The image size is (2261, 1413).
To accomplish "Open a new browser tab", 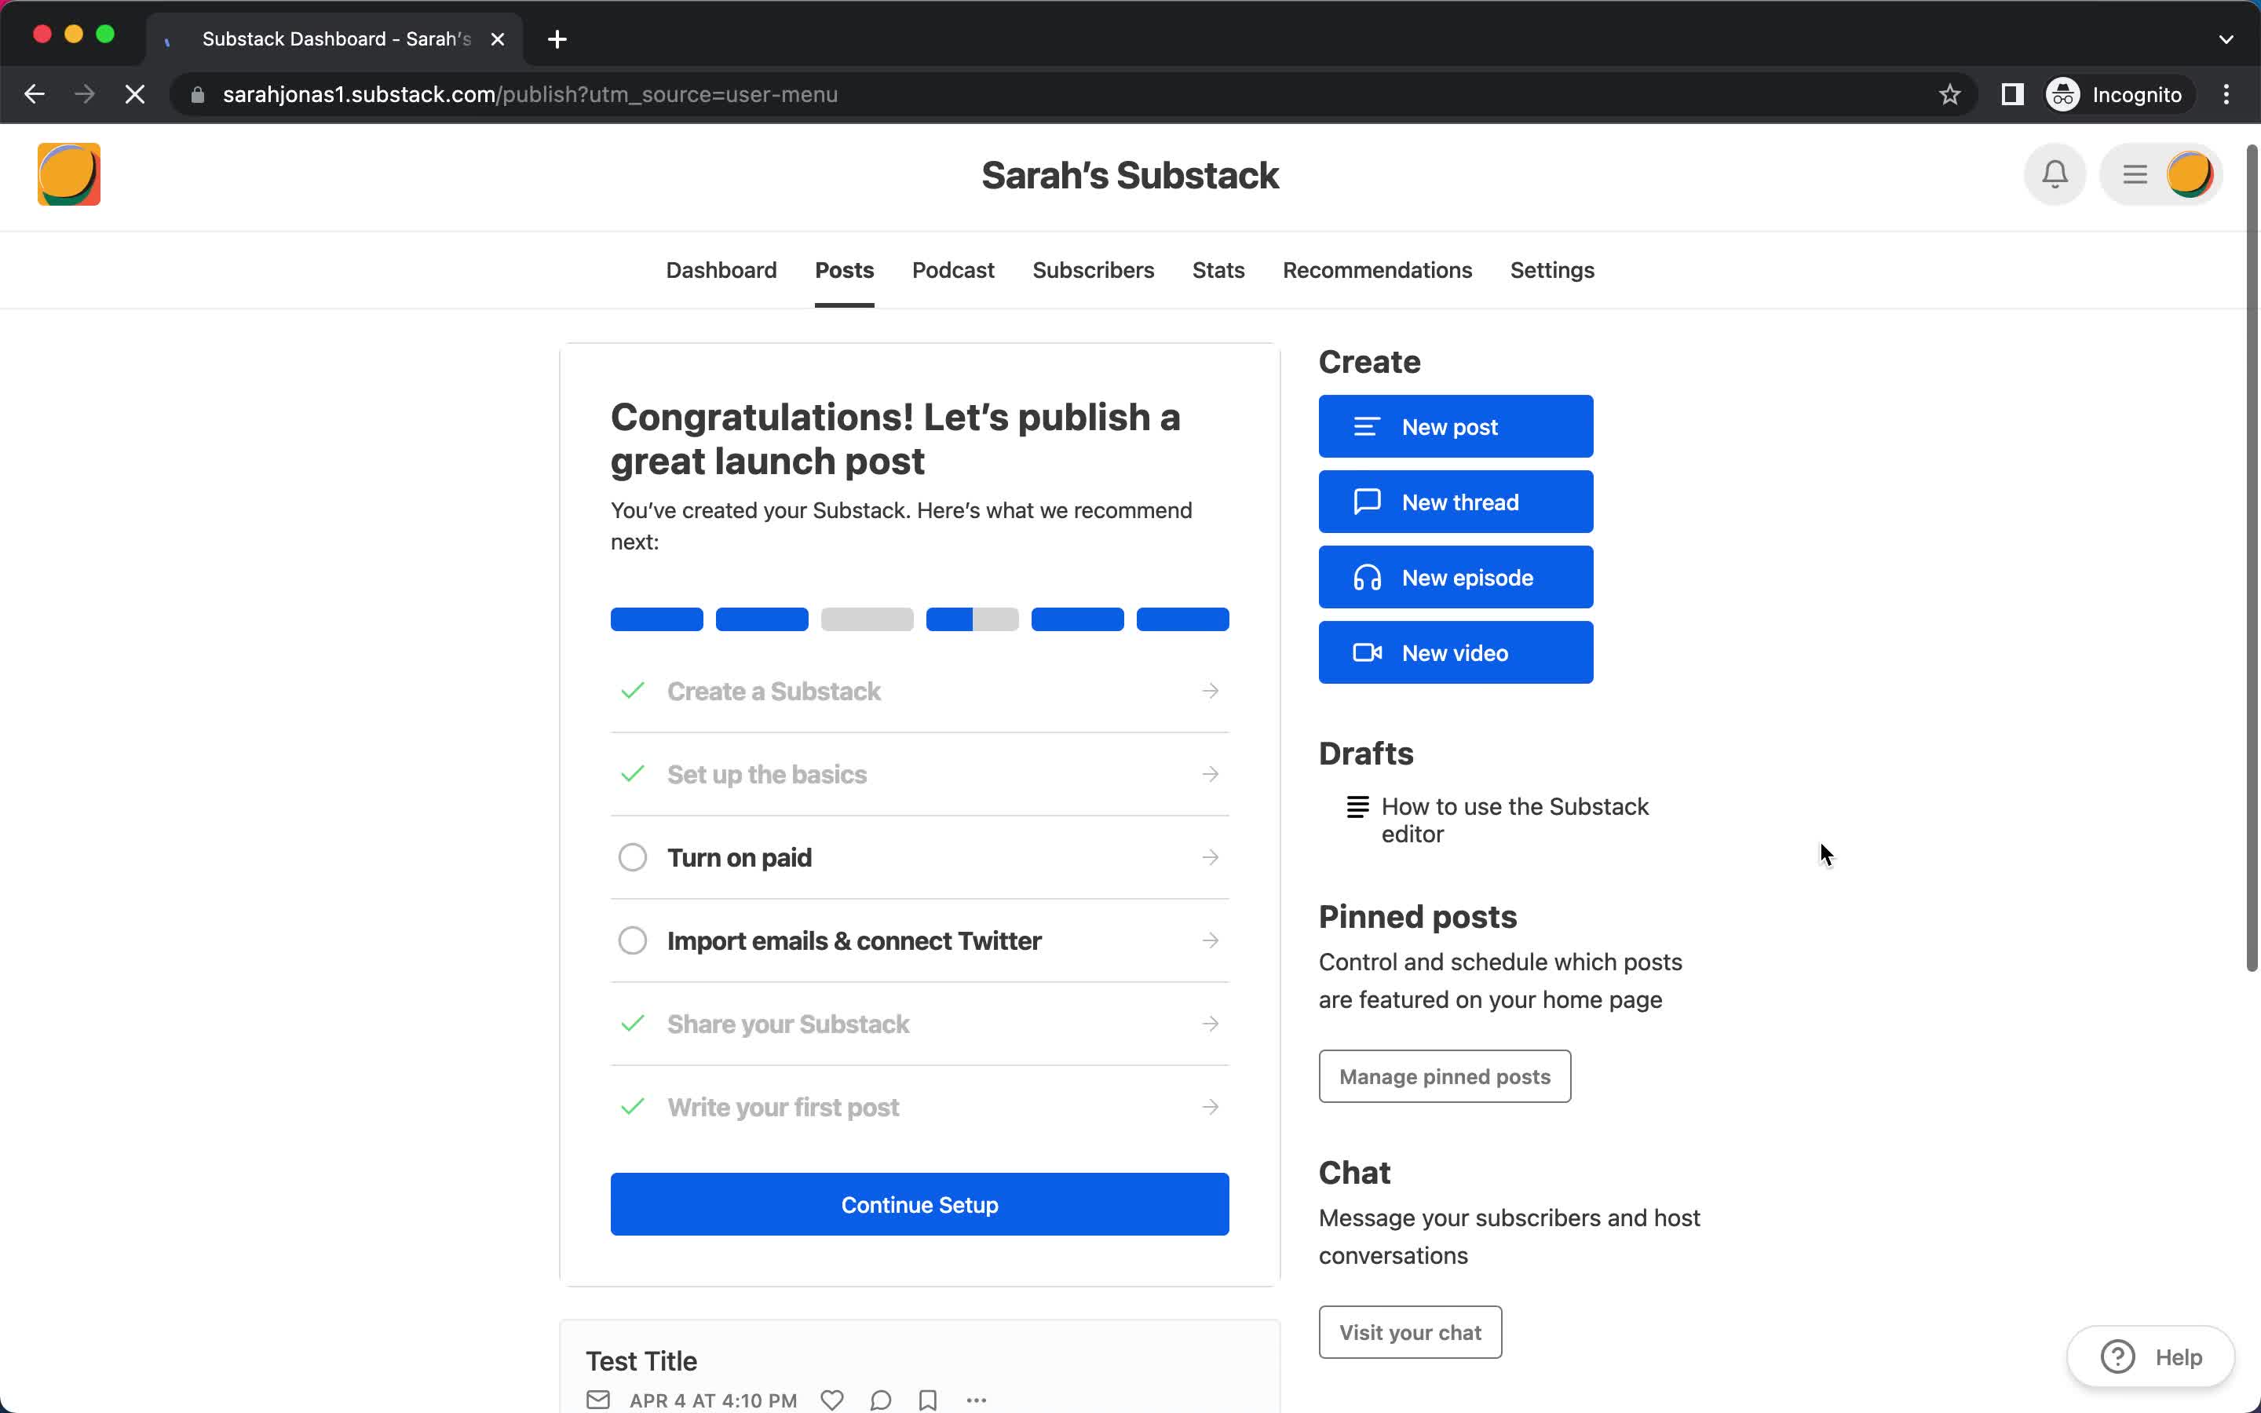I will [x=557, y=39].
